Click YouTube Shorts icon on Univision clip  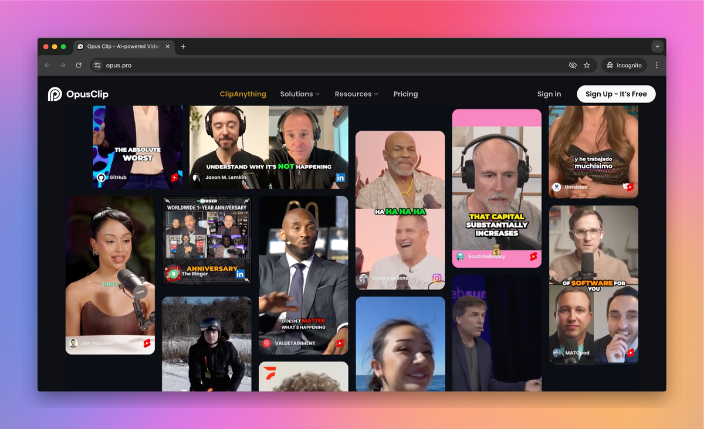click(x=629, y=187)
